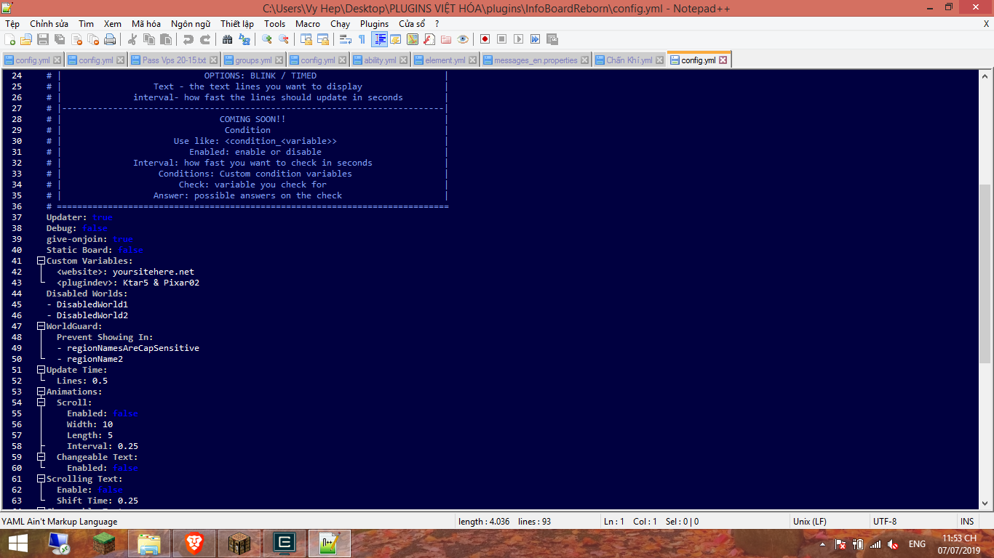The width and height of the screenshot is (994, 558).
Task: Open the Plugins menu
Action: click(x=374, y=24)
